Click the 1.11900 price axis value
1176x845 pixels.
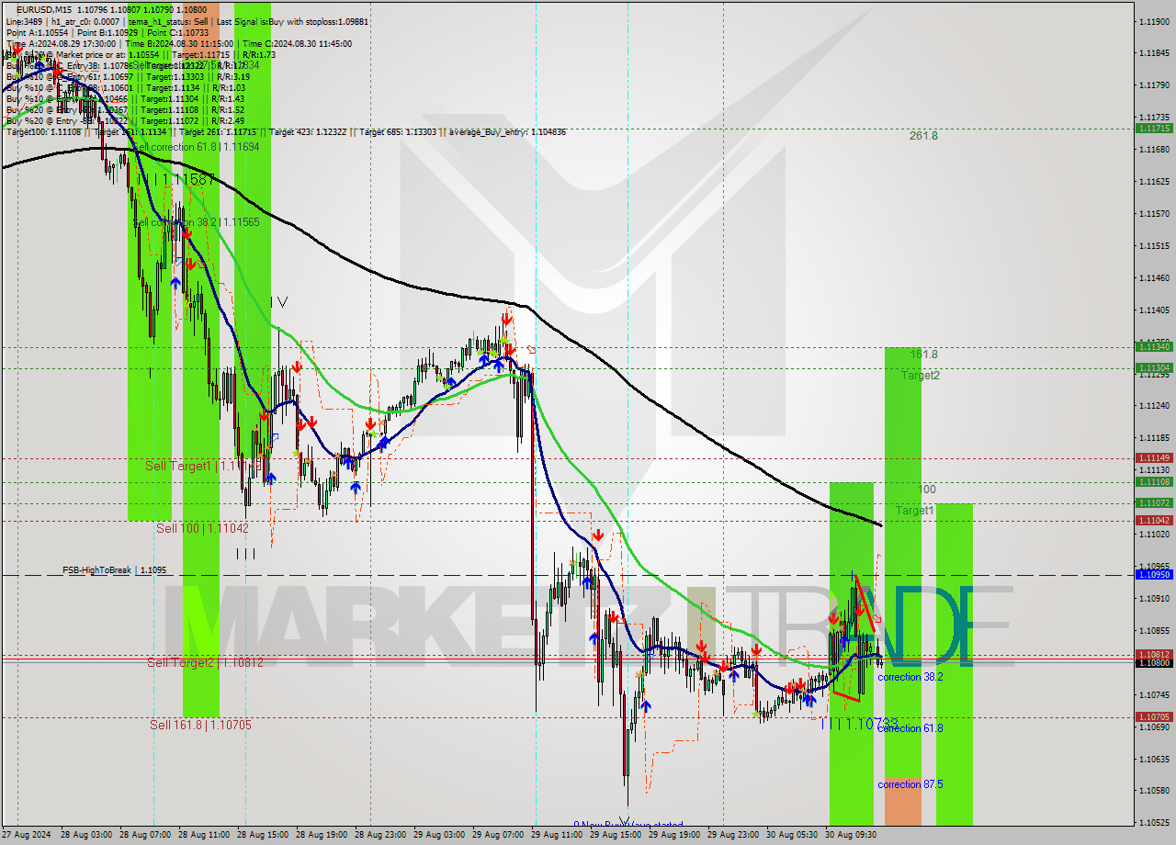pos(1154,21)
